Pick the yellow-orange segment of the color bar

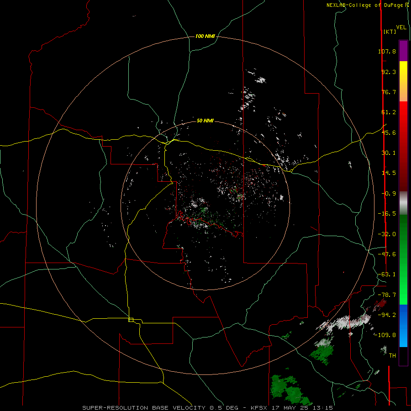coord(403,81)
